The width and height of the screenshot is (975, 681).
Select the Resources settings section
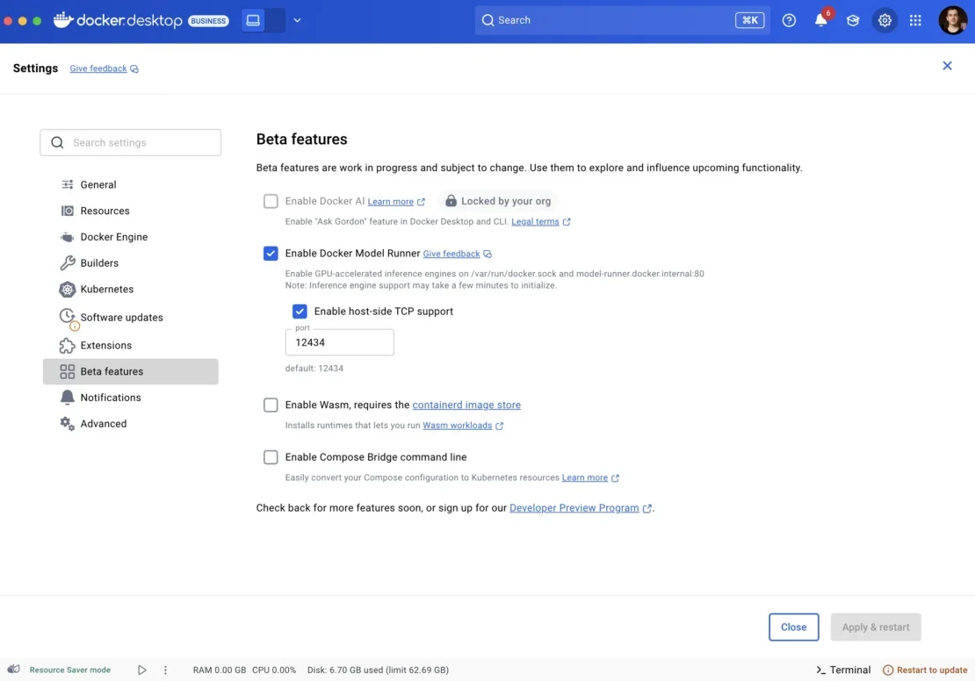point(105,211)
